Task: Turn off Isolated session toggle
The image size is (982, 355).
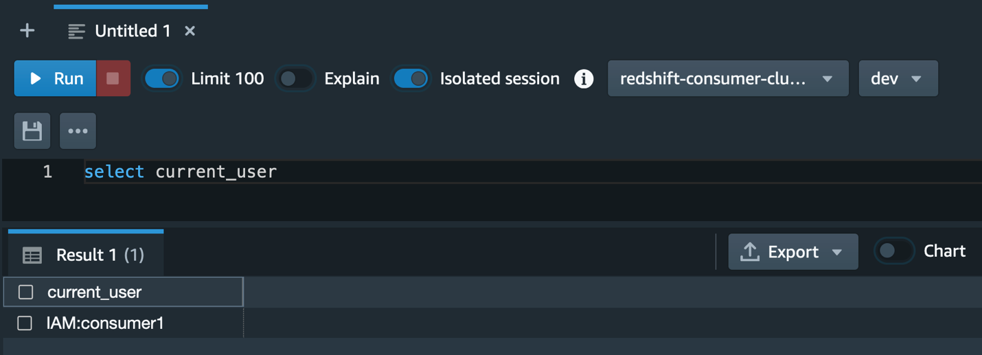Action: click(x=411, y=78)
